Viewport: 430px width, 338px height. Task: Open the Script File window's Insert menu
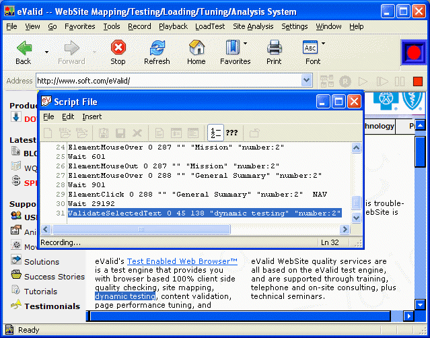[x=92, y=116]
